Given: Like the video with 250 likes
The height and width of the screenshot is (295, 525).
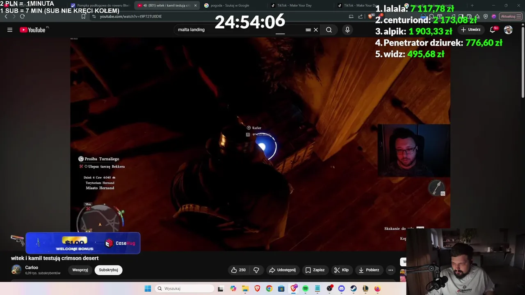Looking at the screenshot, I should [x=238, y=270].
